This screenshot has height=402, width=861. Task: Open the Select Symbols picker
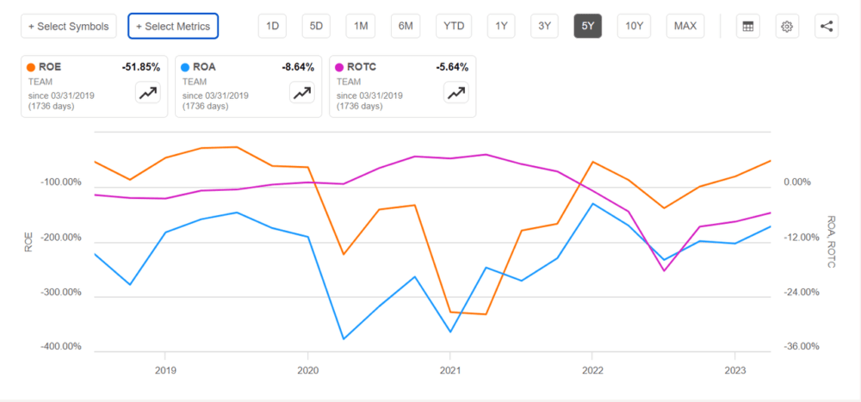point(69,27)
